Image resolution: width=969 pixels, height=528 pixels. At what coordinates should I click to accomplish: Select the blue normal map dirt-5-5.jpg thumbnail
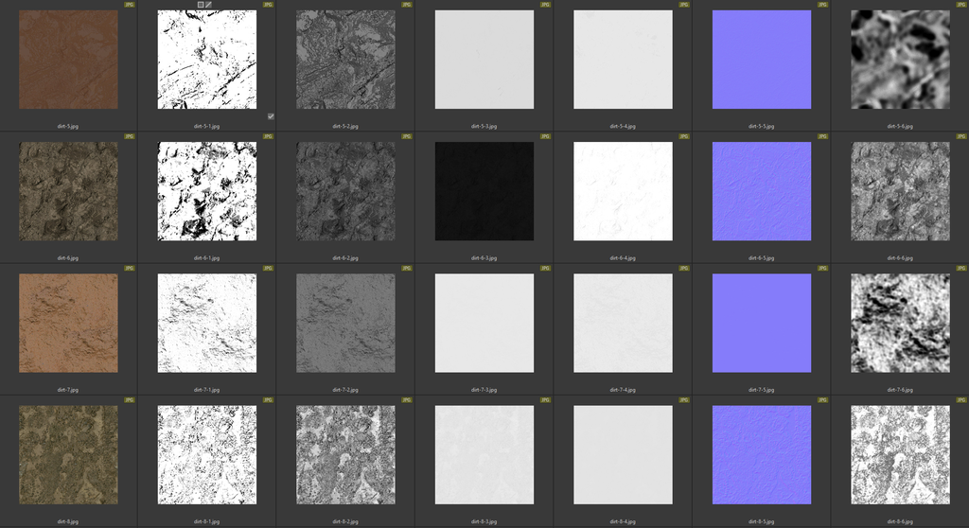click(x=762, y=60)
